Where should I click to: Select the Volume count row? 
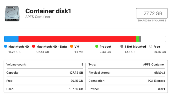tap(45, 65)
